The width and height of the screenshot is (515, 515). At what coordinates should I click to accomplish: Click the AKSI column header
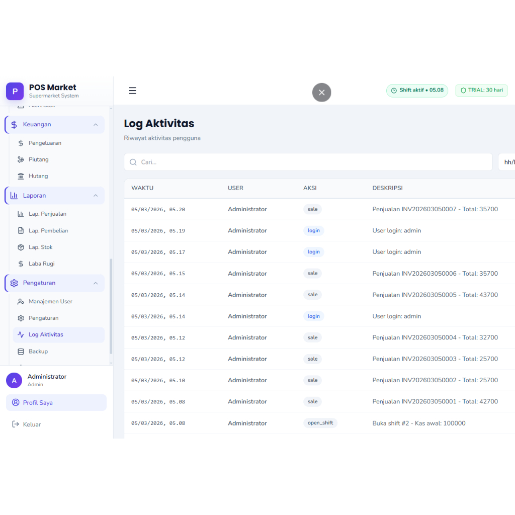coord(310,188)
